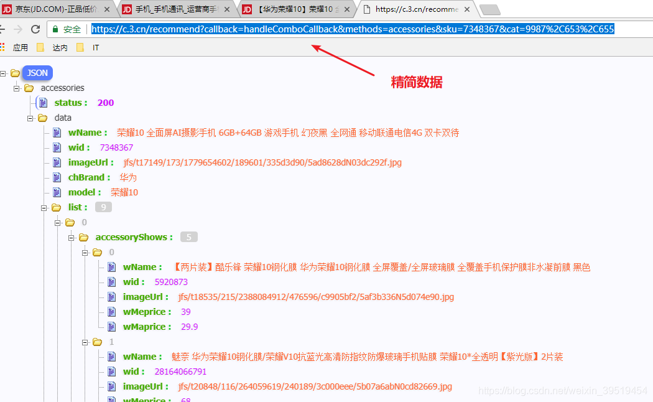Click the list folder icon
The image size is (653, 402).
[x=56, y=207]
